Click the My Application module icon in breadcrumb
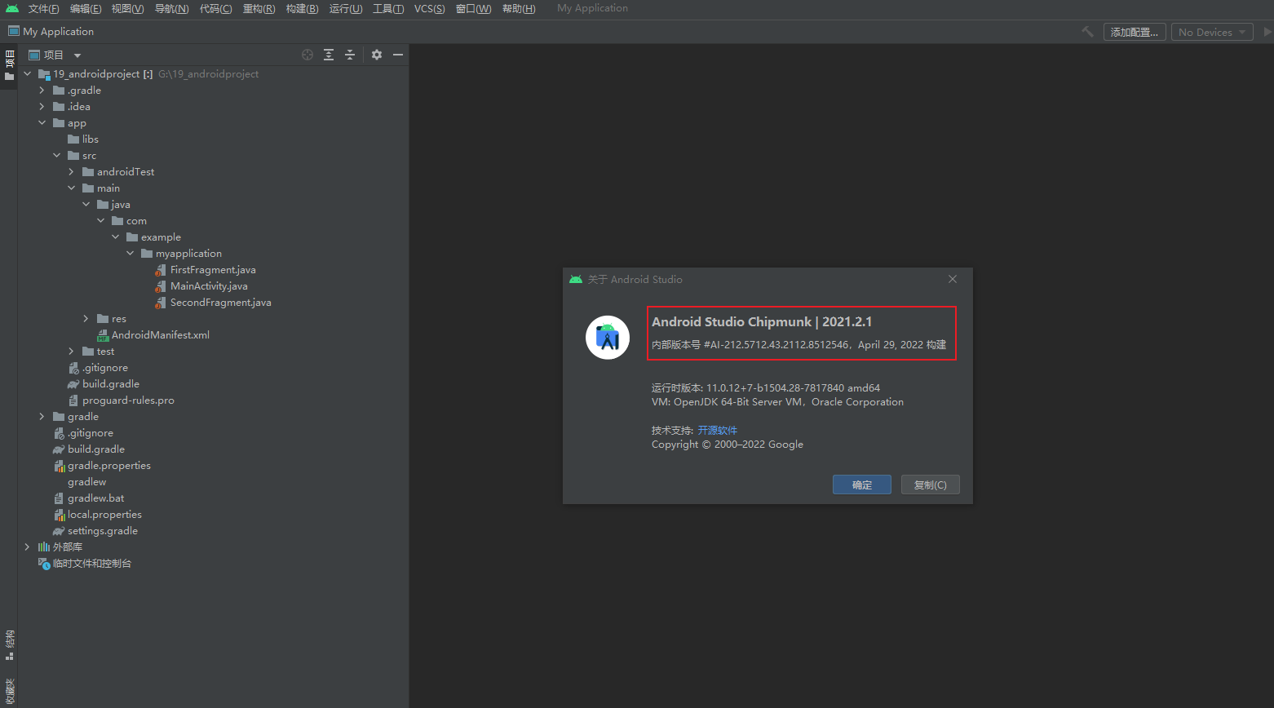 14,31
